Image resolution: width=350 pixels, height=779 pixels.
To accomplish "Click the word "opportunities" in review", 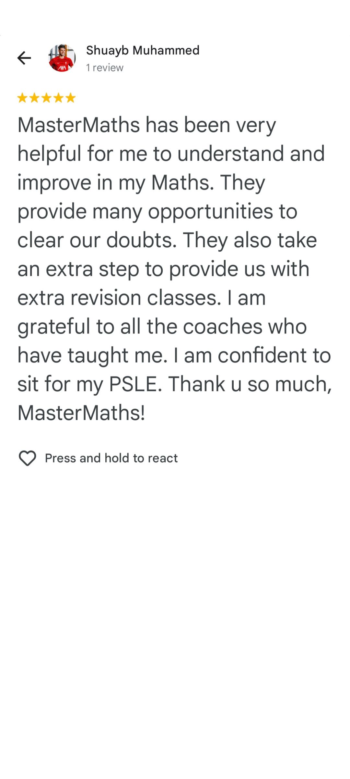I will 210,212.
